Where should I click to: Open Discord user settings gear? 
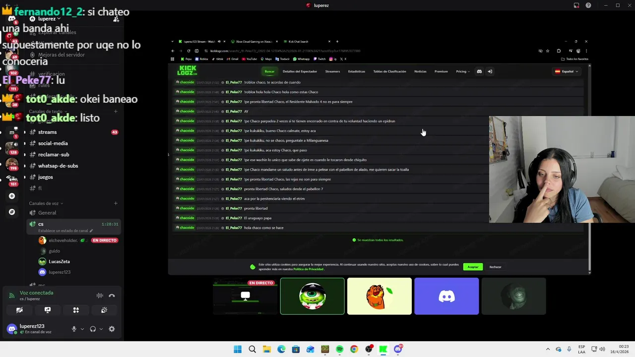point(112,329)
